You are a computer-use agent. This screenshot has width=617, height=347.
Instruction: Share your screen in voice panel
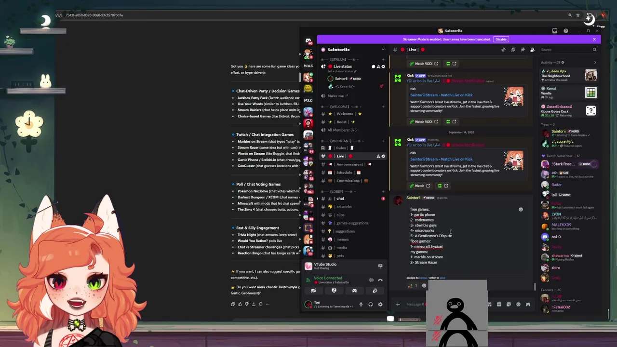334,291
